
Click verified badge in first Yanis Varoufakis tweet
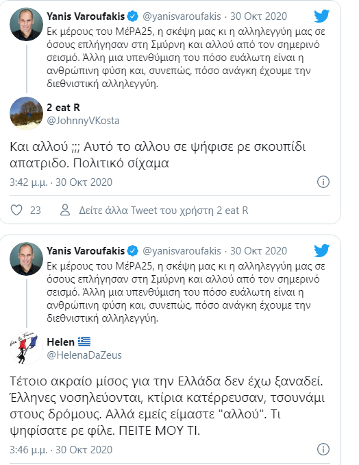(x=132, y=16)
